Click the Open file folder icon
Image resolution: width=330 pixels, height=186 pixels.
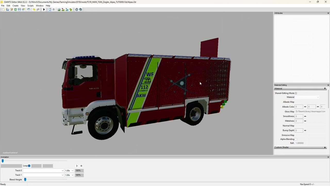pos(7,10)
